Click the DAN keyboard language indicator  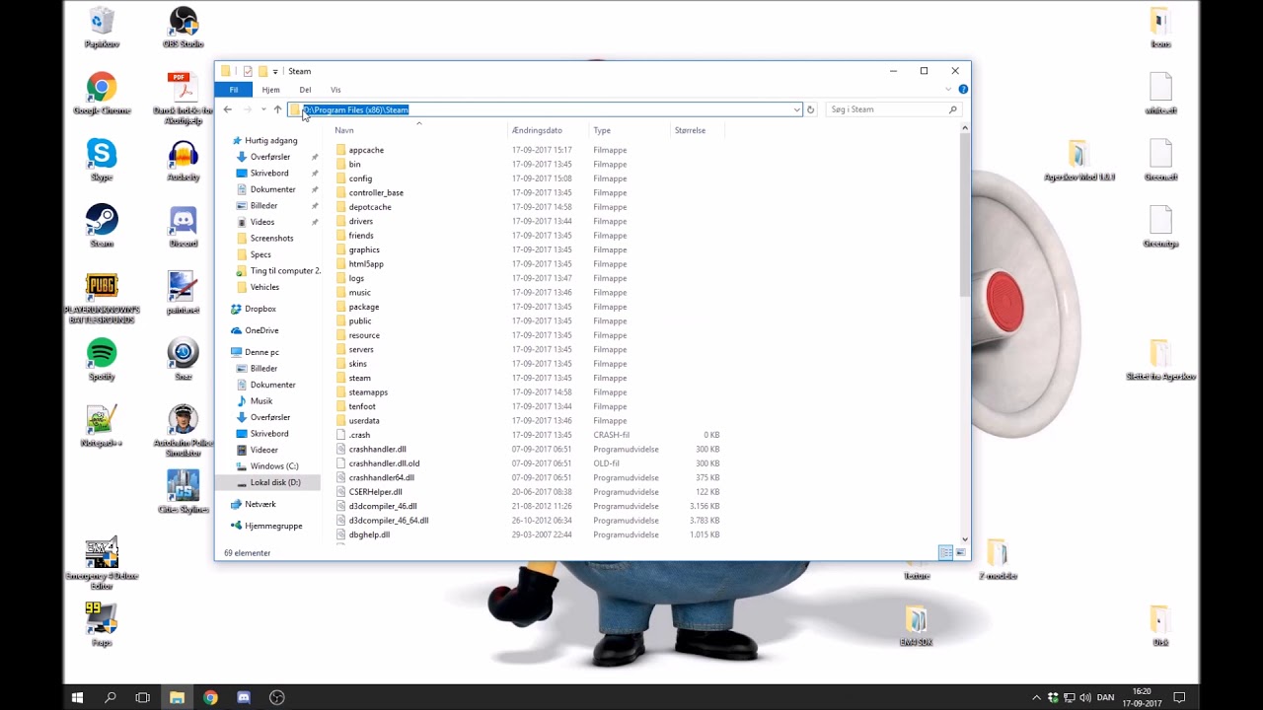coord(1105,697)
